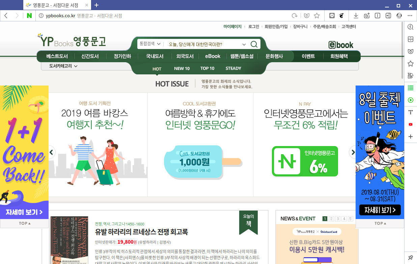The height and width of the screenshot is (264, 417).
Task: Expand the 도서카테고리 dropdown
Action: [x=63, y=66]
